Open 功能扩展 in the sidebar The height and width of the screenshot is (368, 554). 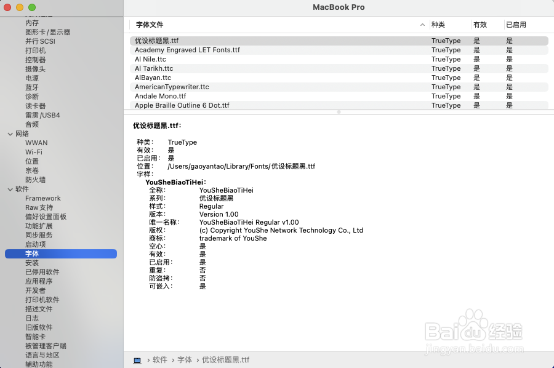pos(39,226)
